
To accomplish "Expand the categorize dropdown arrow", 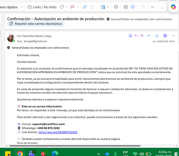I will click(66, 7).
